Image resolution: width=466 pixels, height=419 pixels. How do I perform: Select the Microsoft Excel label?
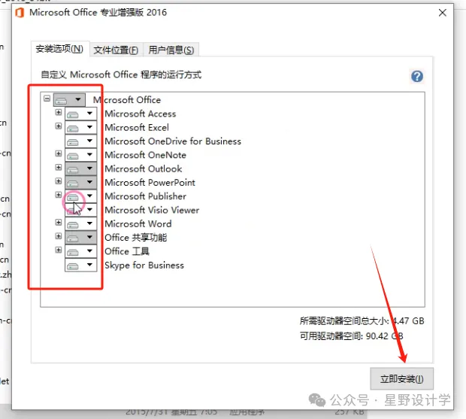pos(137,127)
